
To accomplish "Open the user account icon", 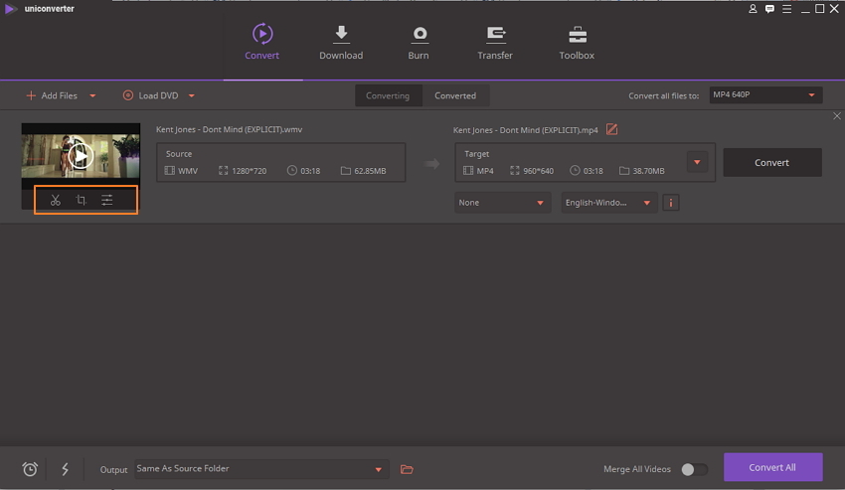I will tap(753, 9).
